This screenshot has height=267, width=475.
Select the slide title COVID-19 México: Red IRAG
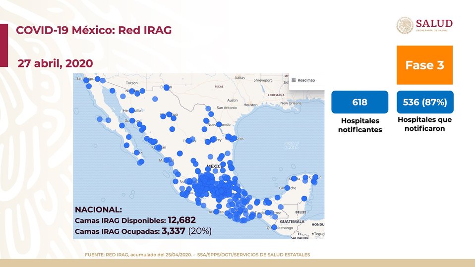point(94,30)
